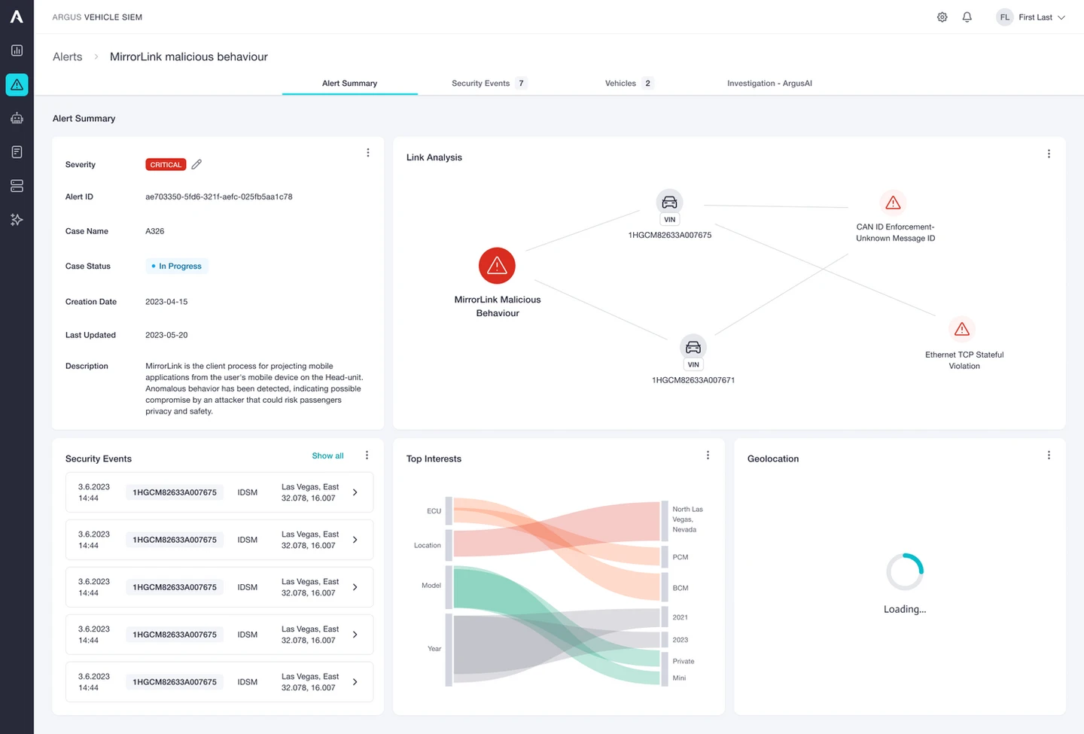Open the notifications bell
Viewport: 1084px width, 734px height.
[x=967, y=17]
